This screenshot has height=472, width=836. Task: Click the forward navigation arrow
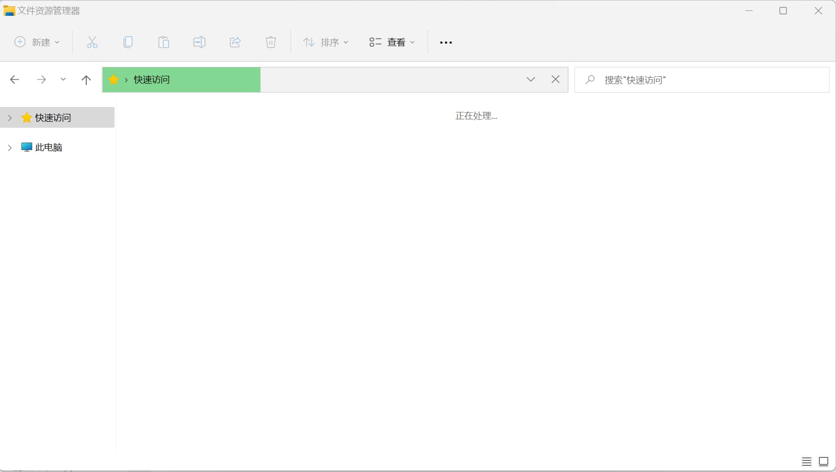pyautogui.click(x=41, y=80)
